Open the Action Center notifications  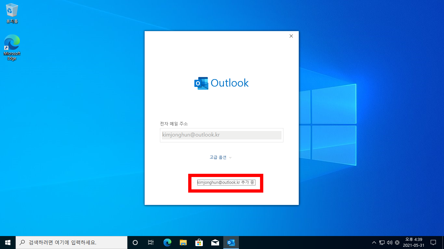[433, 242]
